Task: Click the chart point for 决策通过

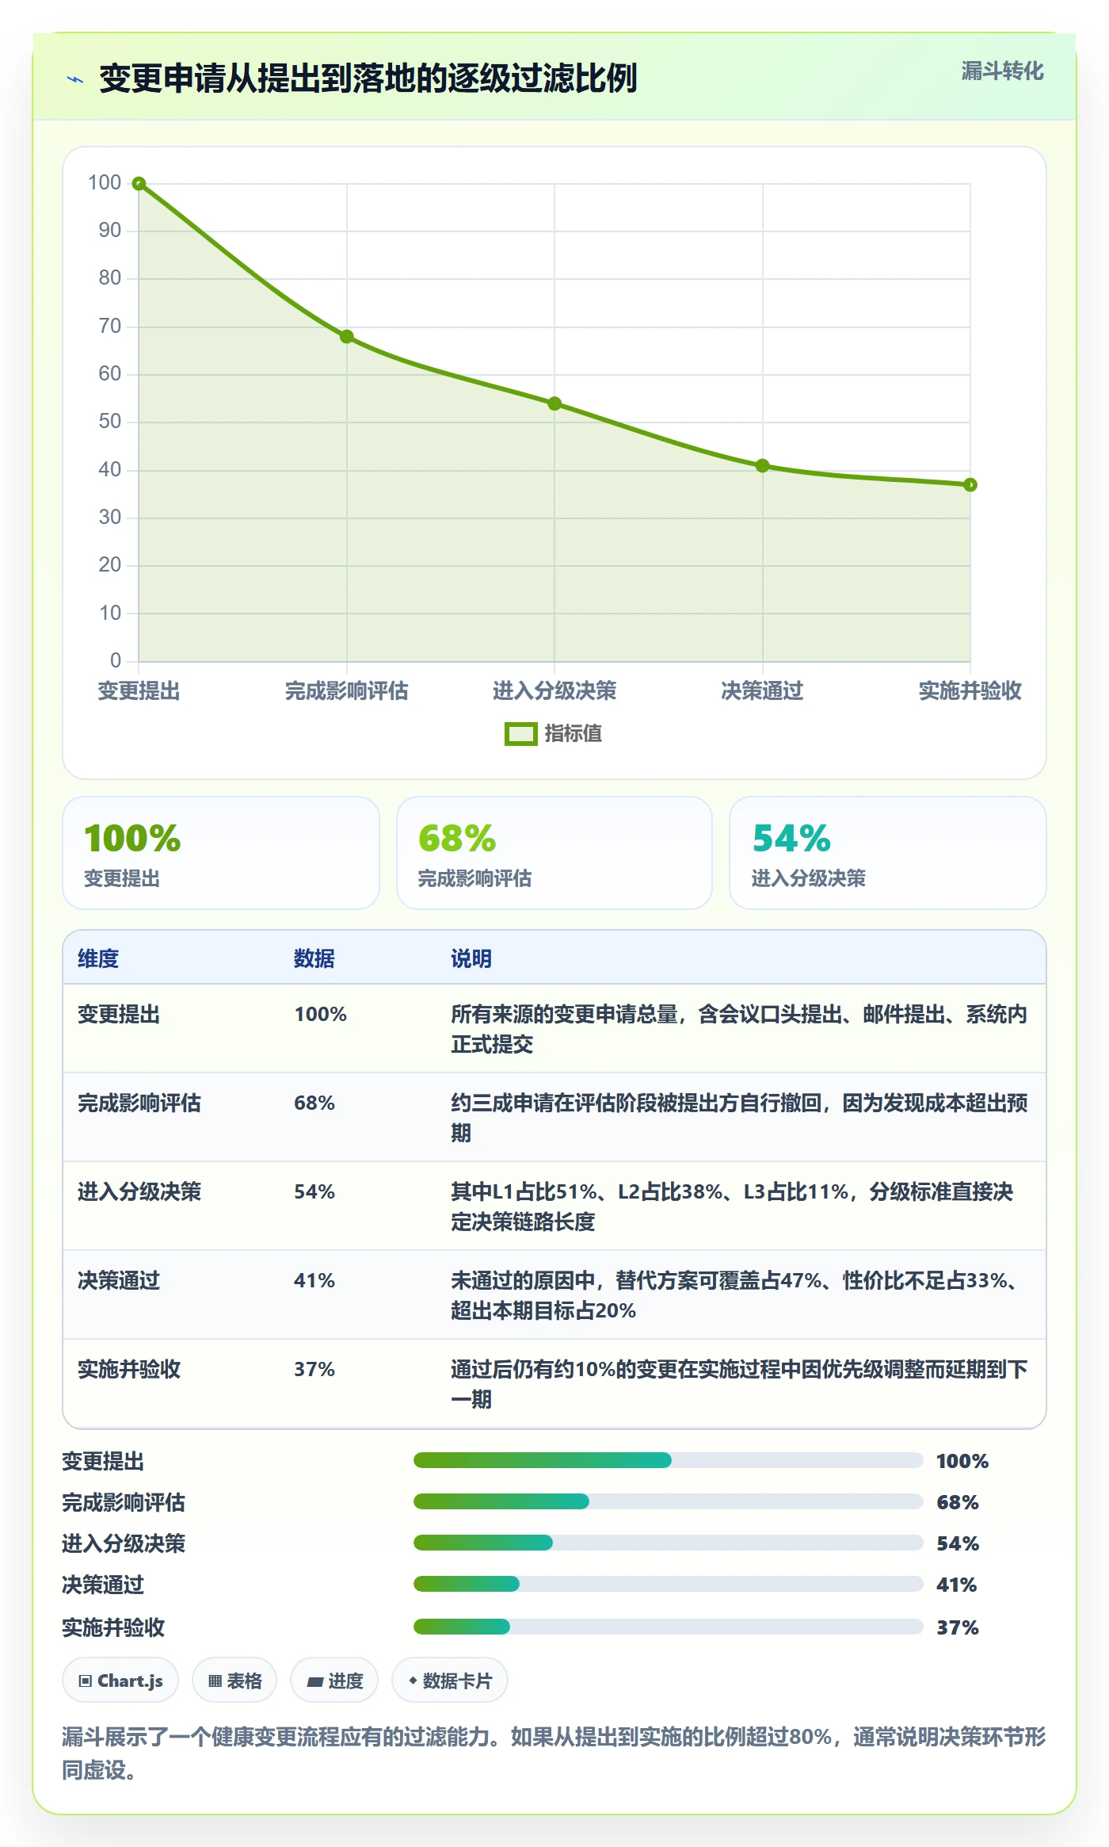Action: (x=763, y=465)
